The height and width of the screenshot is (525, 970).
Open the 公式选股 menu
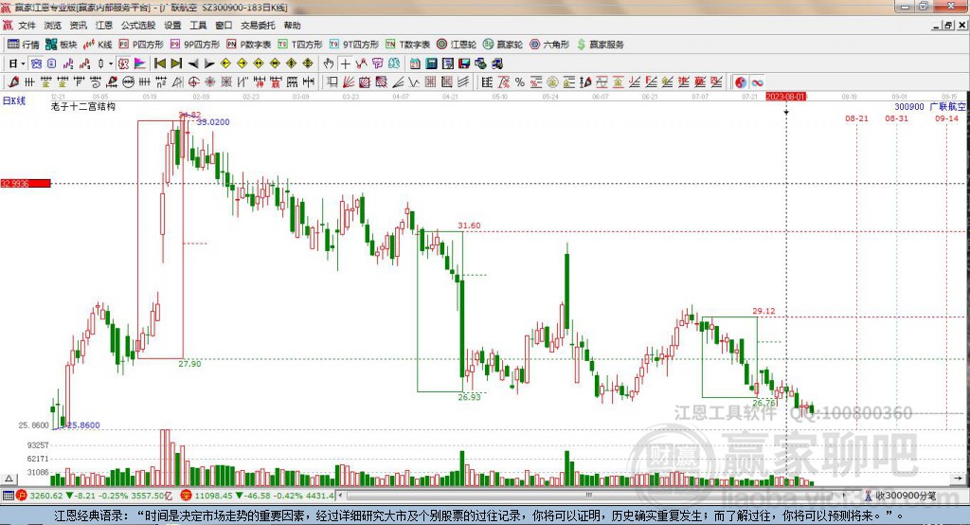(x=138, y=26)
